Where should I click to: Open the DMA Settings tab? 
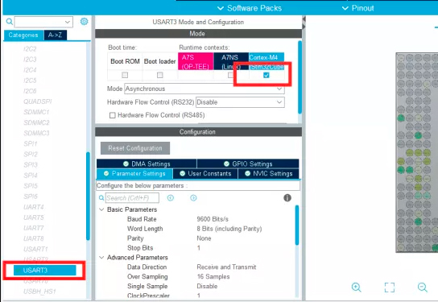pyautogui.click(x=147, y=163)
